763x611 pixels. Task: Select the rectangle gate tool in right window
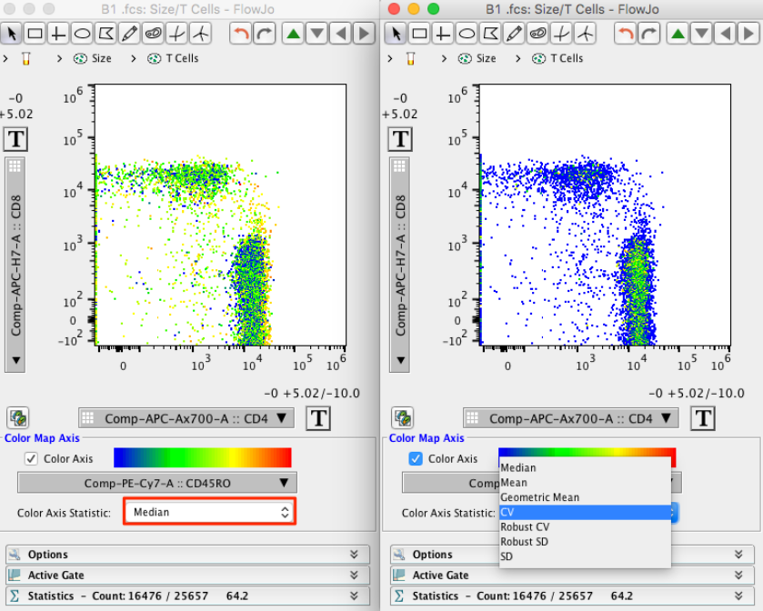pos(419,34)
